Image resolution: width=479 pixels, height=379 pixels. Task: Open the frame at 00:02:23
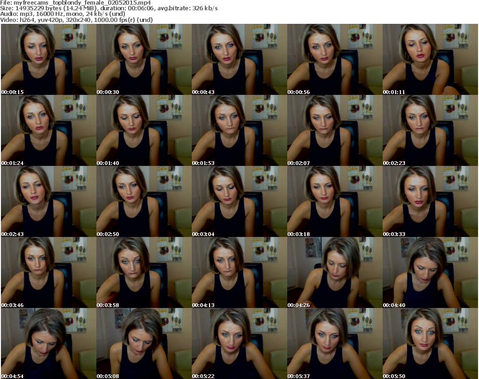coord(430,130)
